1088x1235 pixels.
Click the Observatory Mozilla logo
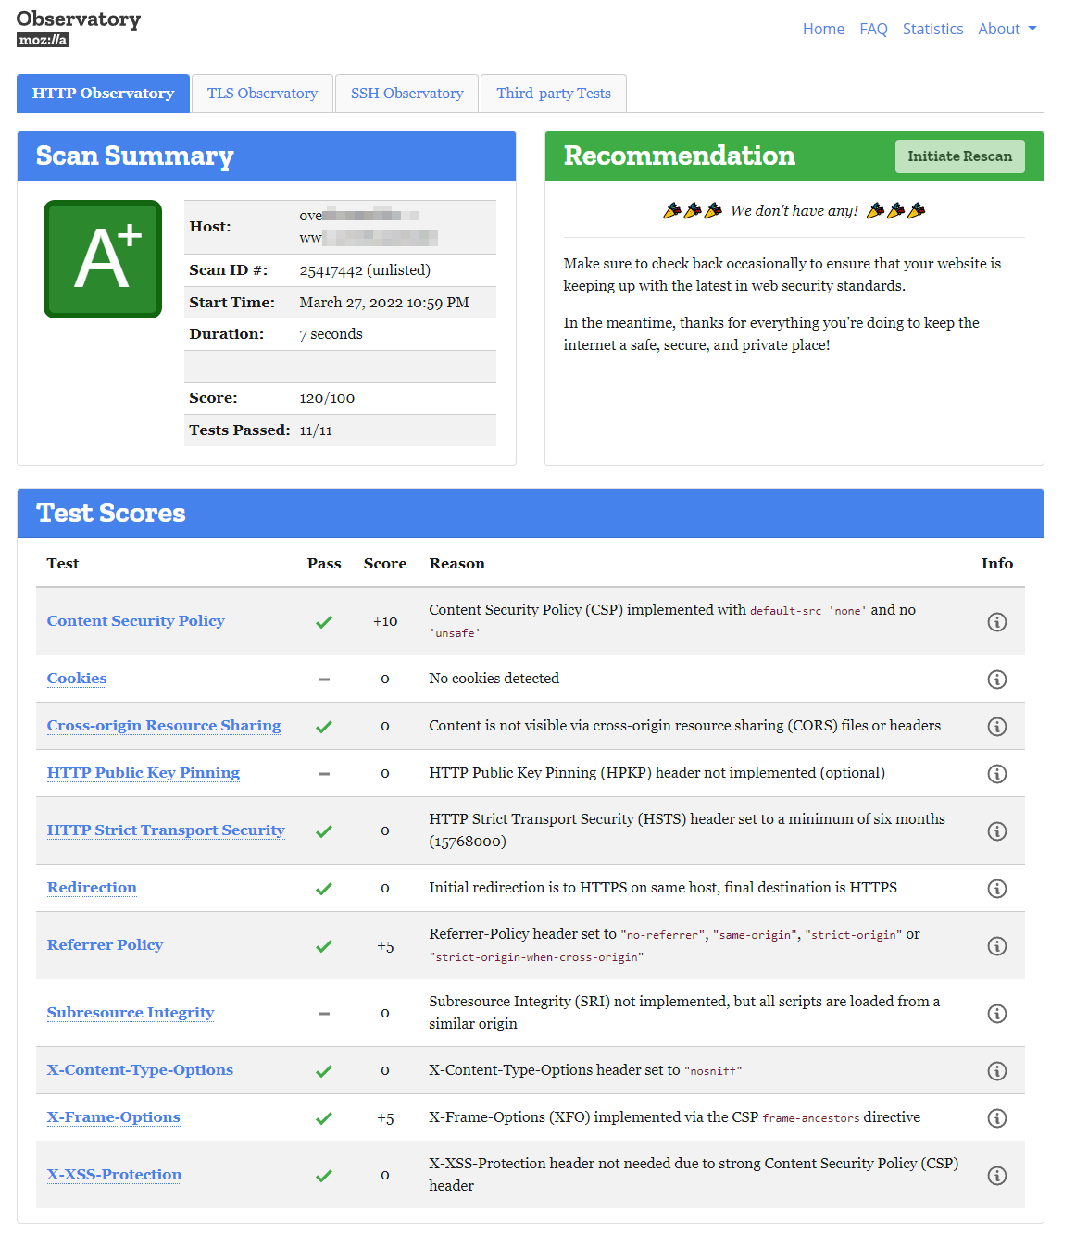[x=79, y=28]
